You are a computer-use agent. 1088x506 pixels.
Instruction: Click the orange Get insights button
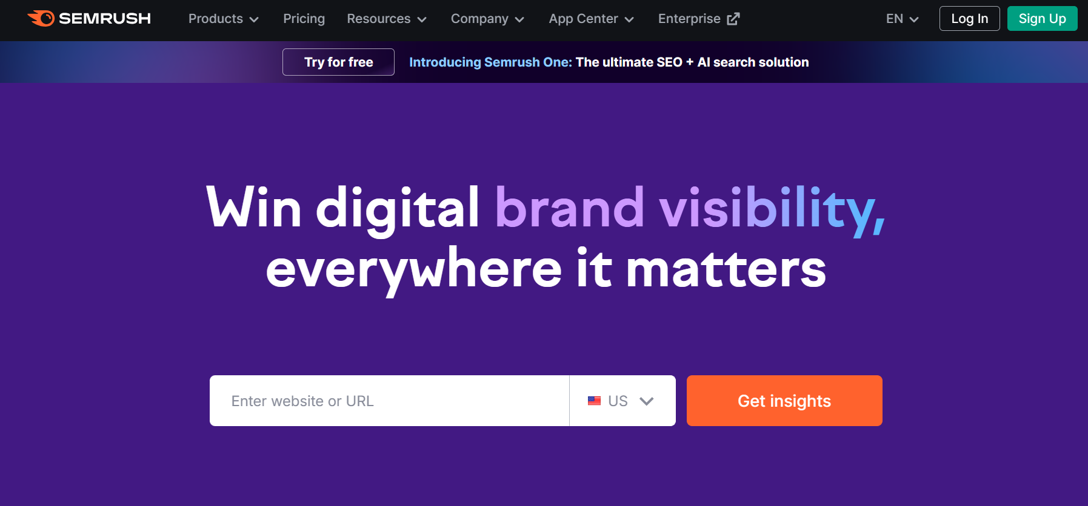click(784, 400)
